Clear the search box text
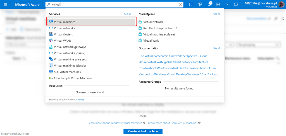 tap(181, 4)
